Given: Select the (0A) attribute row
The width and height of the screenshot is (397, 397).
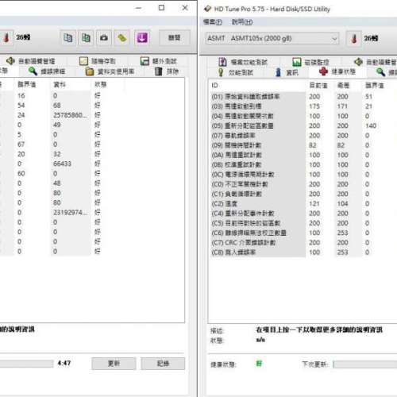Looking at the screenshot, I should coord(302,155).
